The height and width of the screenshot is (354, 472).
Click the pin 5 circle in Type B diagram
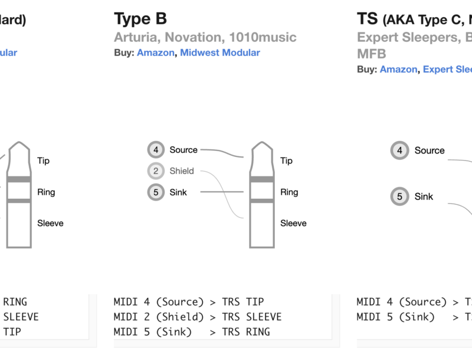pos(156,192)
